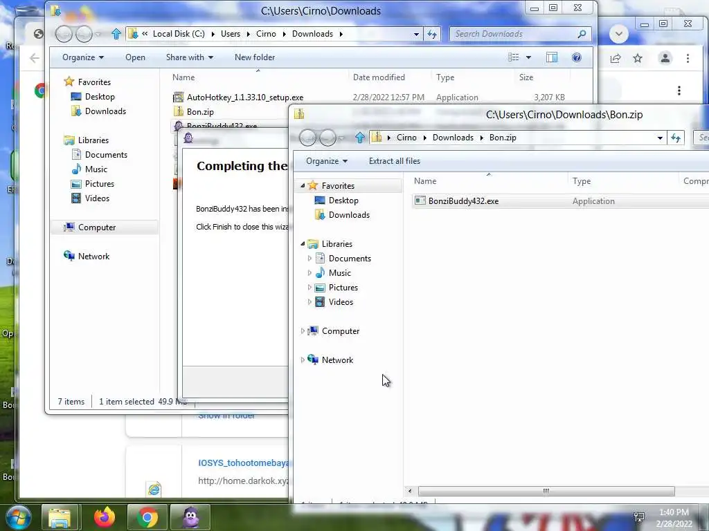
Task: Open Chrome profile avatar icon
Action: tap(665, 58)
